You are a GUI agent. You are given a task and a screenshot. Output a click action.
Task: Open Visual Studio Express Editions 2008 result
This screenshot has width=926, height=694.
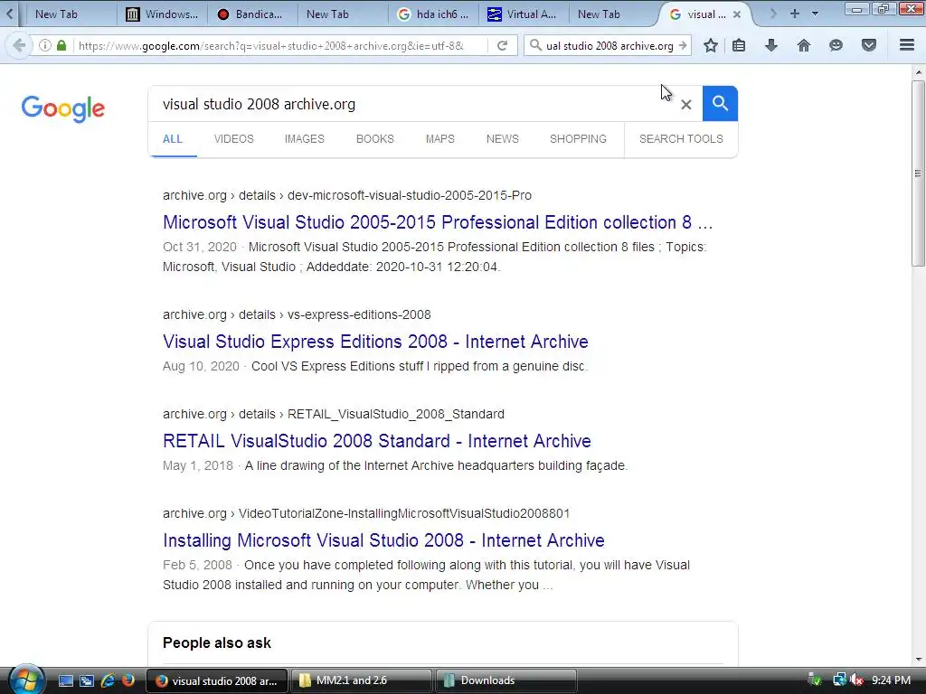pos(375,342)
